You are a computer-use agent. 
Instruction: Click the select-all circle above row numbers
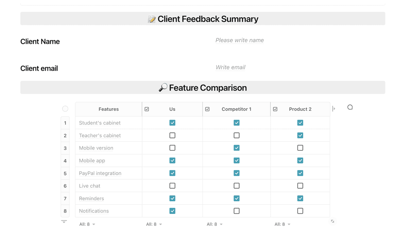coord(65,109)
